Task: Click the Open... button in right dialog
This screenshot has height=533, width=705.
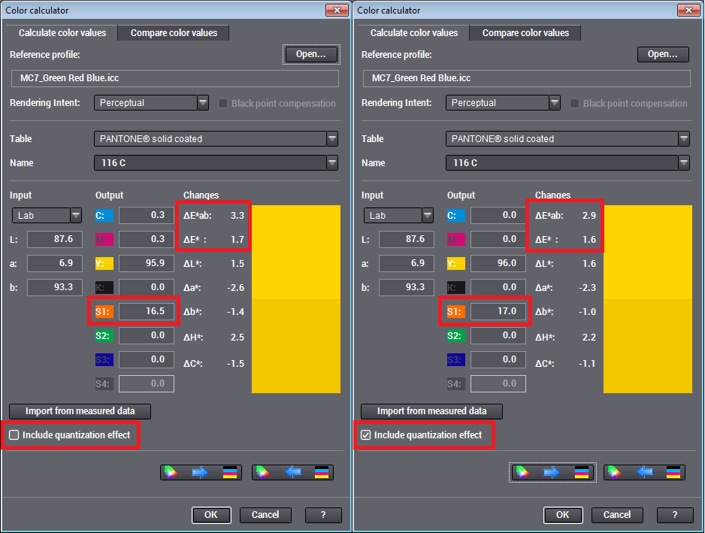Action: 663,54
